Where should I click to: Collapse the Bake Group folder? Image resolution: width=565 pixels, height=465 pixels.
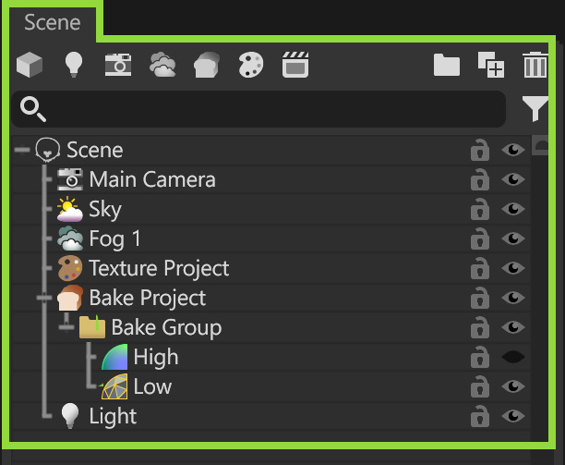(x=66, y=327)
